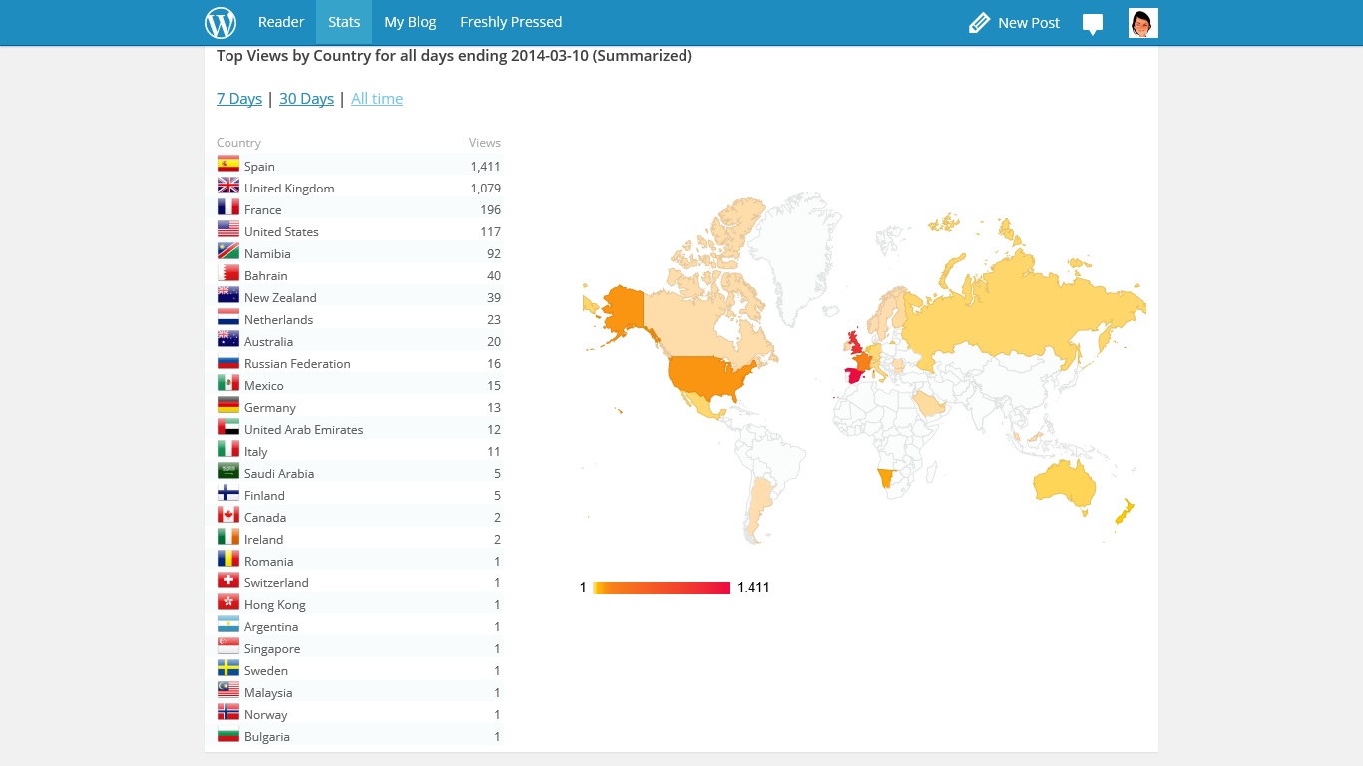Select the Namibia flag icon
Viewport: 1363px width, 766px height.
[x=228, y=252]
